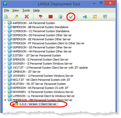Screen dimensions: 121x118
Task: Expand the KKJITSRV tree node
Action: point(5,84)
